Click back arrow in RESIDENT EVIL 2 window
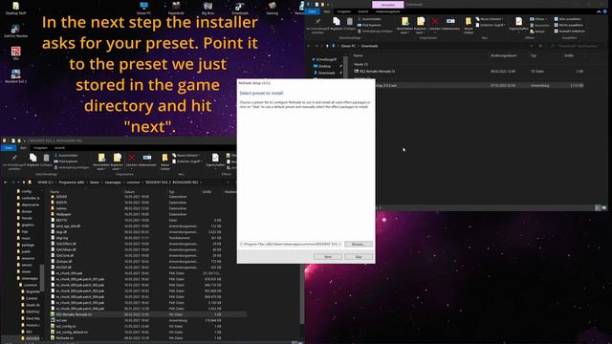 click(6, 183)
